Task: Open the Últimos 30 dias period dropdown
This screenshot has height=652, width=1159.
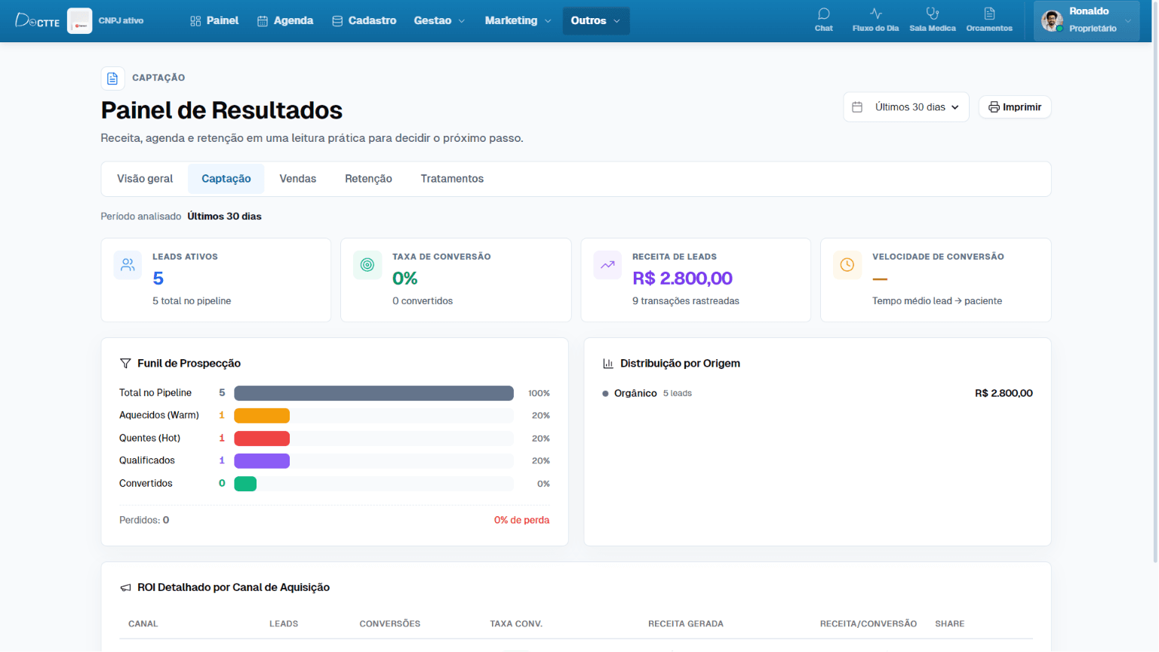Action: 906,107
